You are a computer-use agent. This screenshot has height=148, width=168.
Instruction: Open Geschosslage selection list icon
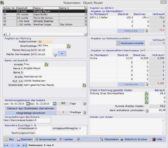pyautogui.click(x=69, y=46)
